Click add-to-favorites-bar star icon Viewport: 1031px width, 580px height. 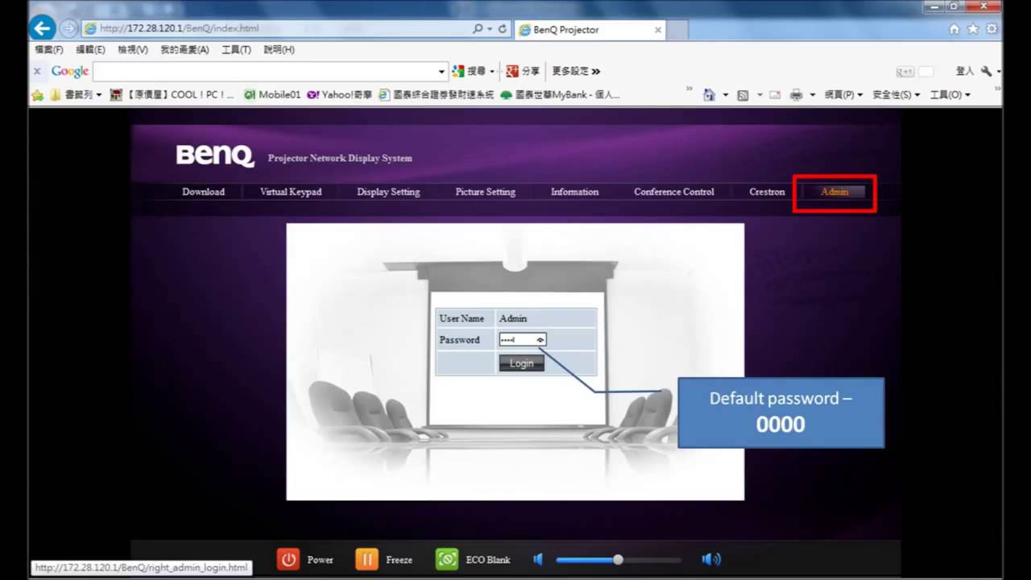click(38, 95)
